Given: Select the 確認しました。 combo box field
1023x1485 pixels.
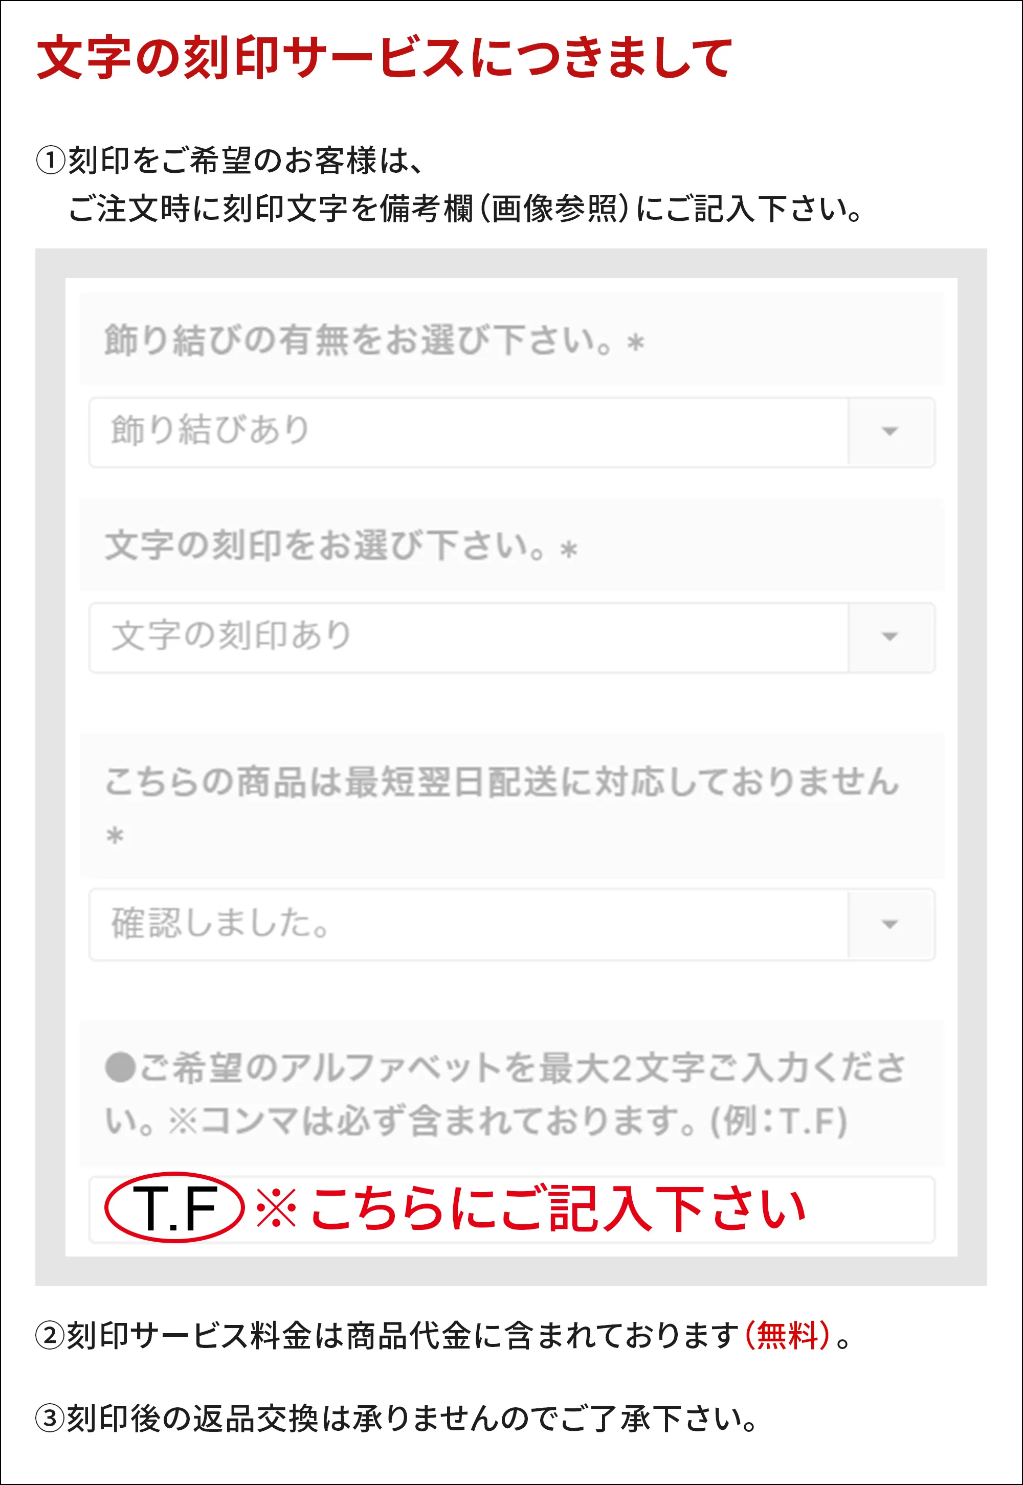Looking at the screenshot, I should tap(511, 924).
